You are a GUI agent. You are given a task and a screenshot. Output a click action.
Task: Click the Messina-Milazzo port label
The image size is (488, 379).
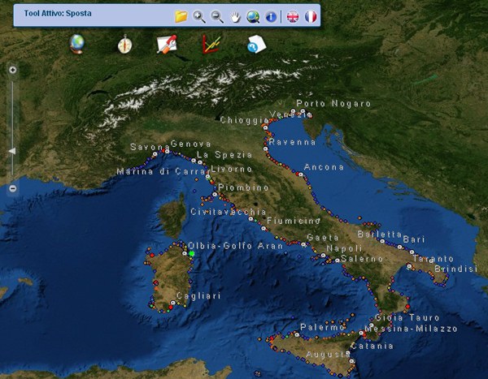(x=411, y=329)
